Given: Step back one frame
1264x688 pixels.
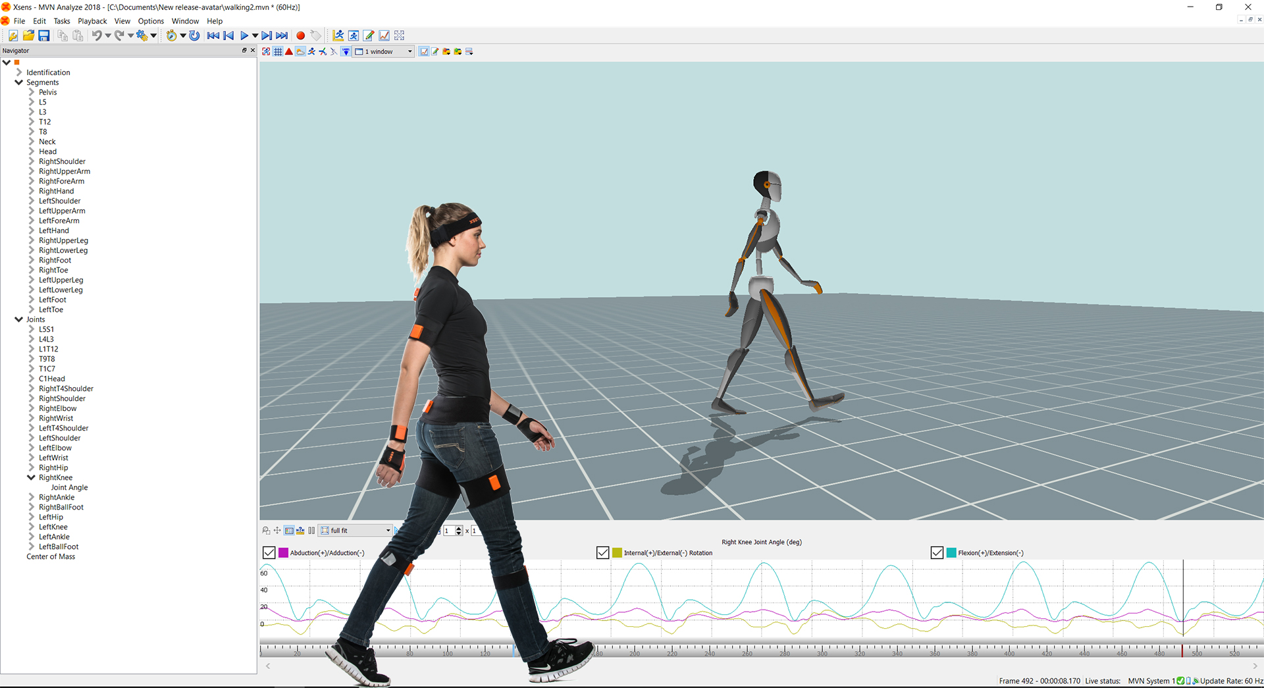Looking at the screenshot, I should click(228, 36).
